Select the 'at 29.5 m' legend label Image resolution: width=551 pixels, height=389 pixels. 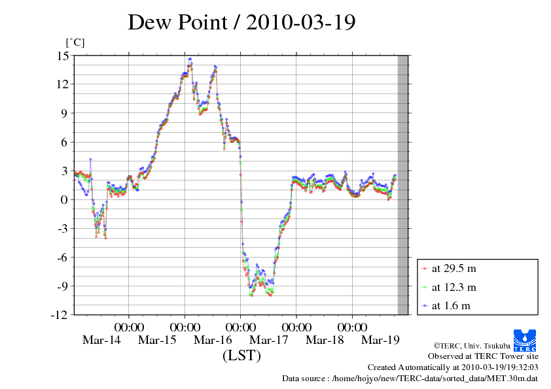click(x=453, y=268)
